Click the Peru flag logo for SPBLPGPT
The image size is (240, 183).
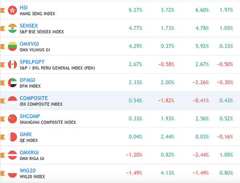[x=12, y=64]
